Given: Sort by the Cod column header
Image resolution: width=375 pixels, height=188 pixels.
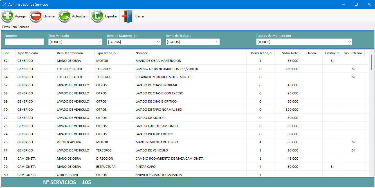Looking at the screenshot, I should tap(9, 53).
